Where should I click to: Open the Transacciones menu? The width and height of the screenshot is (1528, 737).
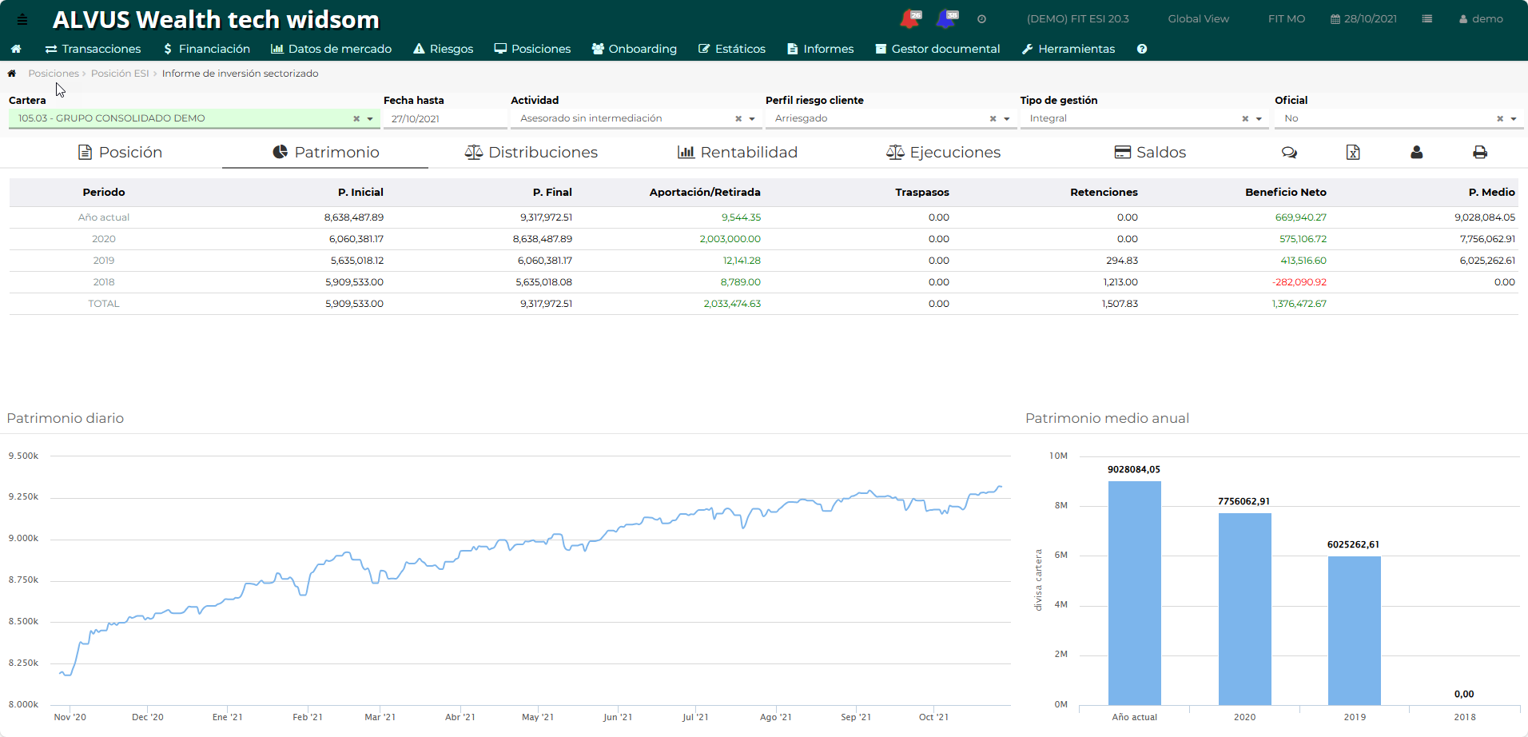coord(93,49)
